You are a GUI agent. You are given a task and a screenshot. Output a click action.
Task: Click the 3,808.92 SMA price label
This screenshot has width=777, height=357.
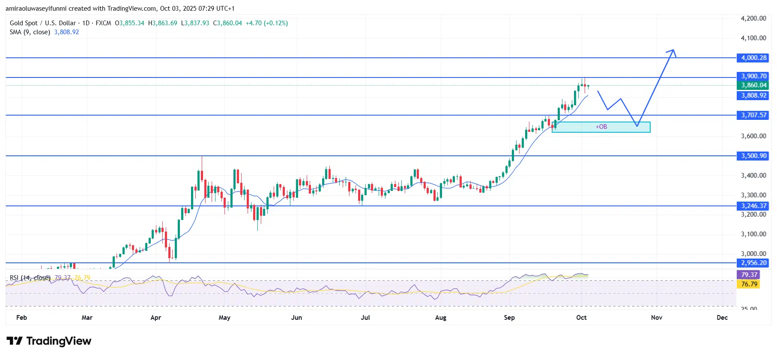point(753,95)
